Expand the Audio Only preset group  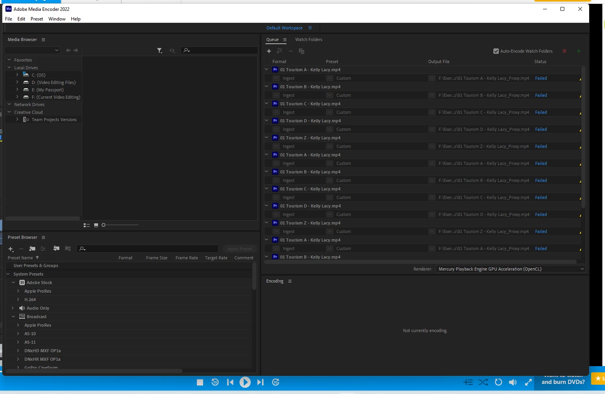tap(13, 308)
